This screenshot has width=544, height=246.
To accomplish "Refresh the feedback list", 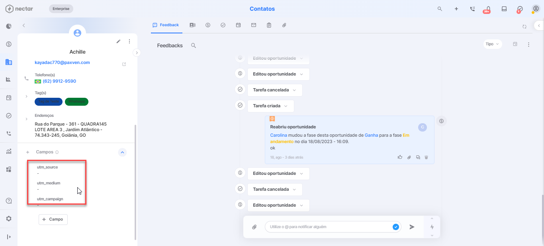I will click(524, 27).
